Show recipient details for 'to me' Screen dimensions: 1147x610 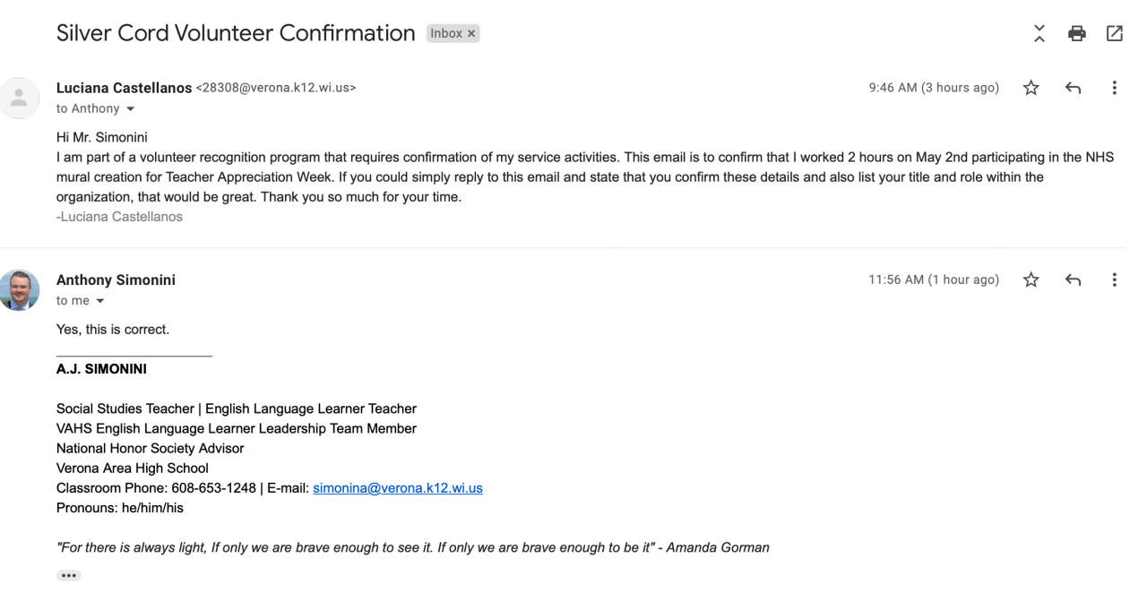click(x=100, y=302)
